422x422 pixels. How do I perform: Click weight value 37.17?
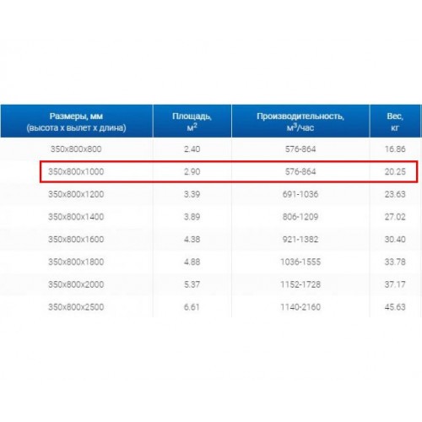coord(395,284)
